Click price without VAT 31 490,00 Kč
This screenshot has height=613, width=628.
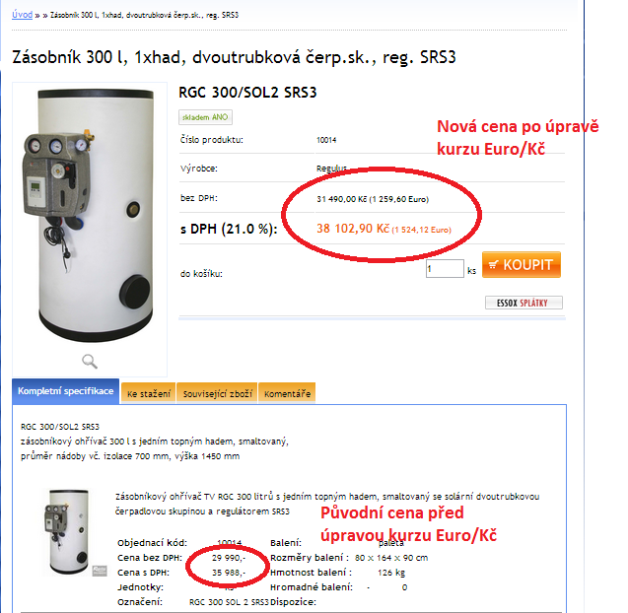coord(342,199)
